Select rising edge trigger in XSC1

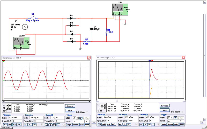click(169, 117)
